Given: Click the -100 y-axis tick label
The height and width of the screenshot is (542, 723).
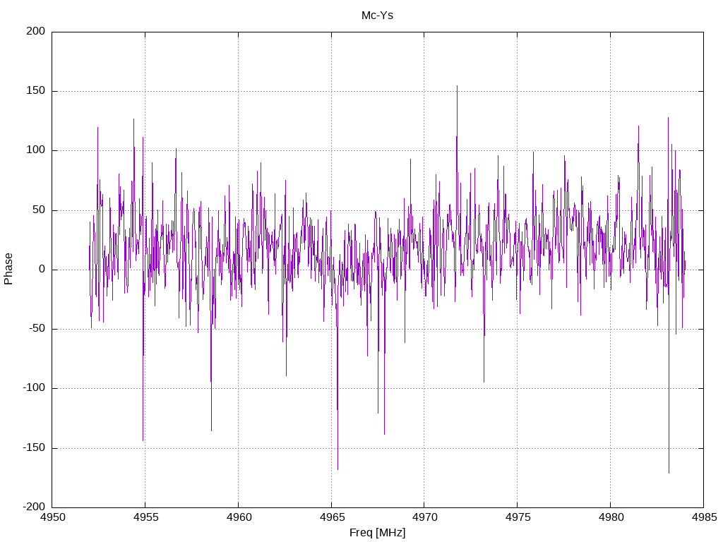Looking at the screenshot, I should (34, 388).
